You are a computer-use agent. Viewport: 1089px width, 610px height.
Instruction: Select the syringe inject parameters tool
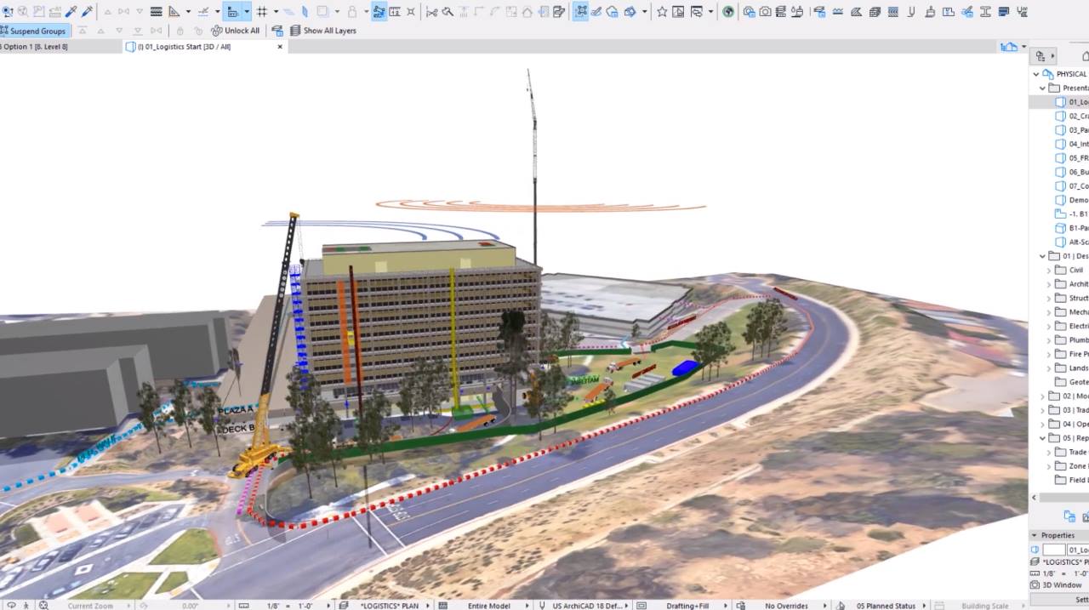(87, 12)
